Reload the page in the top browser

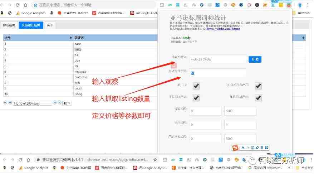click(18, 5)
